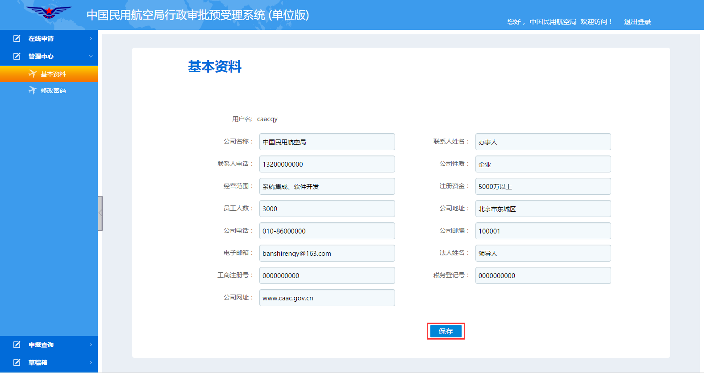Click the 经营范围 input field
The height and width of the screenshot is (373, 704).
(327, 186)
